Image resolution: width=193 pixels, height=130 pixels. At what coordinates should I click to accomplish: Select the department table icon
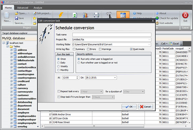(15, 106)
